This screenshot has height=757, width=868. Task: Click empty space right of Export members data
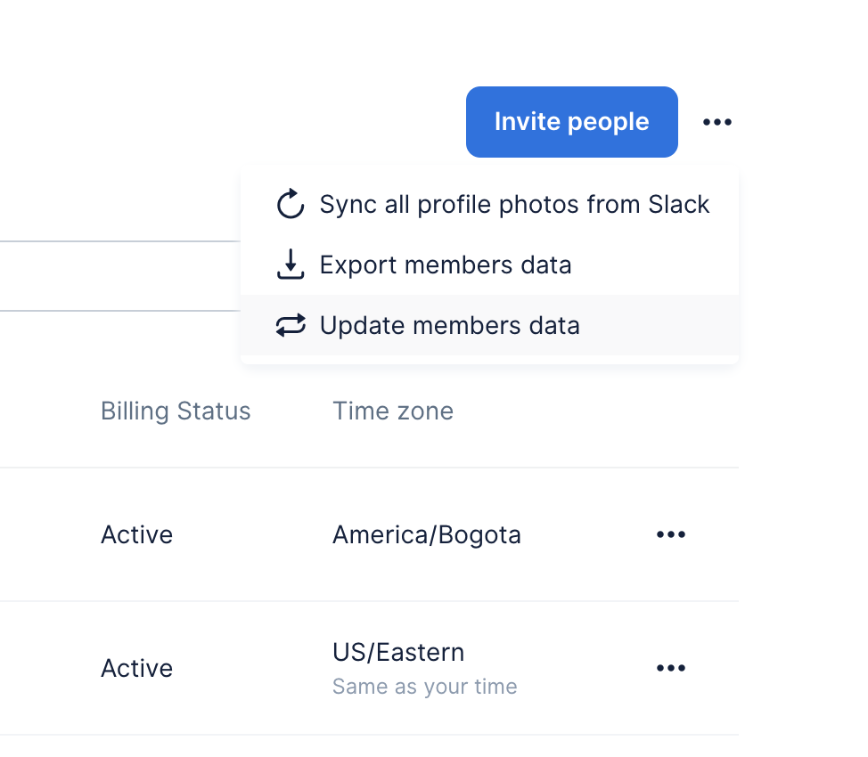(x=659, y=265)
